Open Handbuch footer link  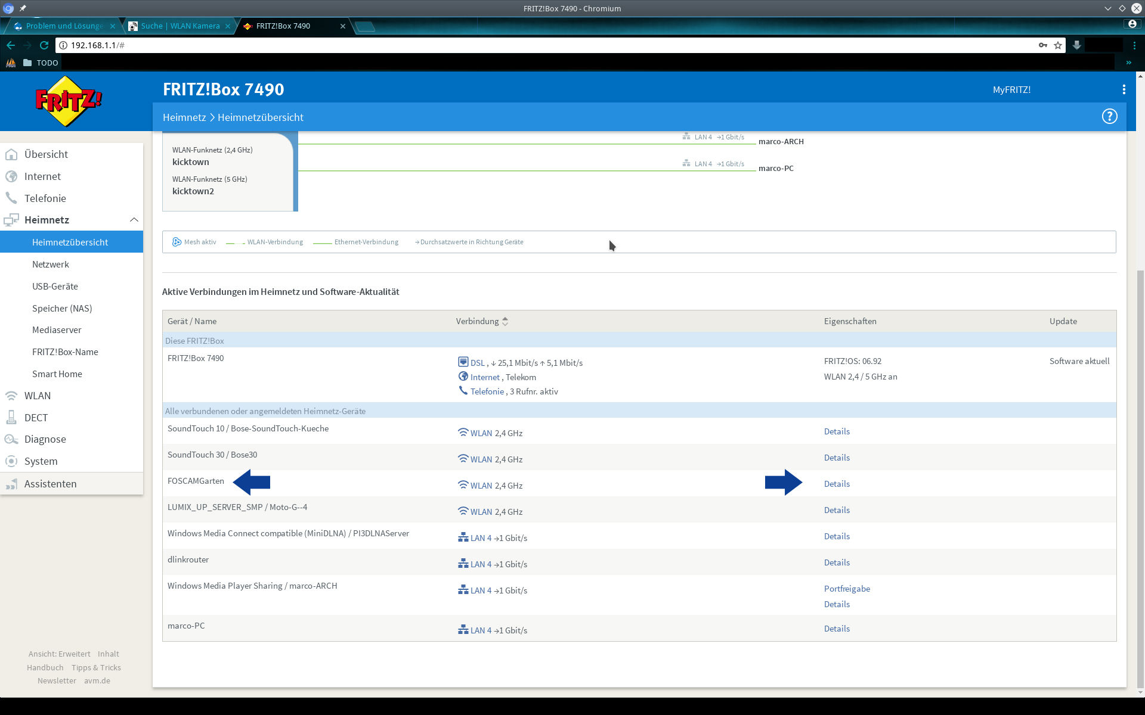coord(45,667)
